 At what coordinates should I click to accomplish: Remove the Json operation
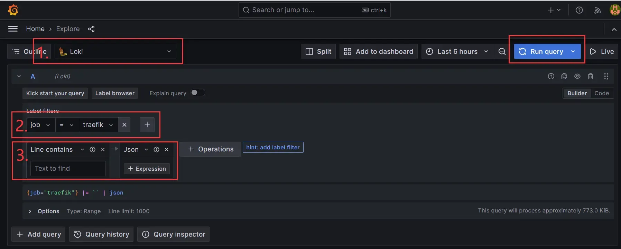[x=167, y=150]
